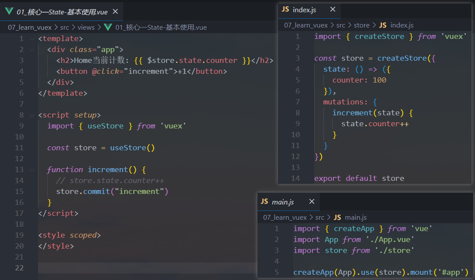Click 'class="app"' on the div line
This screenshot has height=280, width=475.
tap(94, 50)
